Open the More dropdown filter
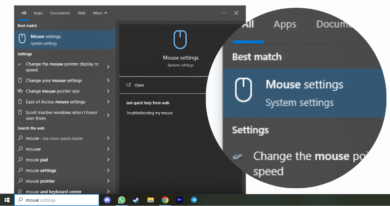Viewport: 390px width, 206px height. point(100,13)
